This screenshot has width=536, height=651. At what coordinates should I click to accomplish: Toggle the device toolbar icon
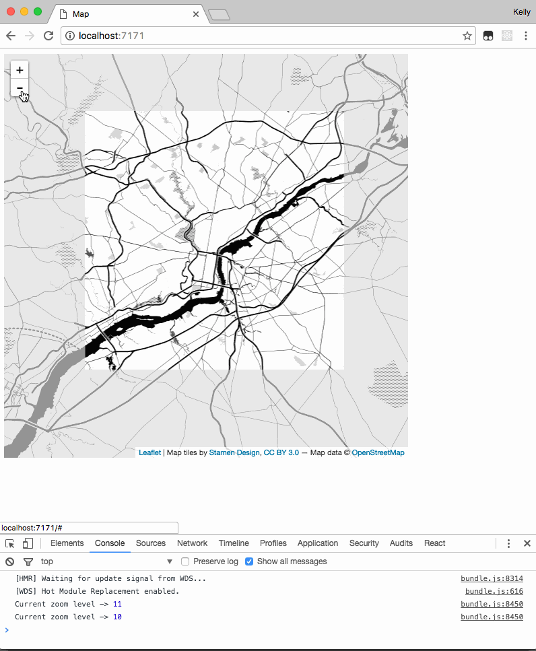pyautogui.click(x=28, y=543)
